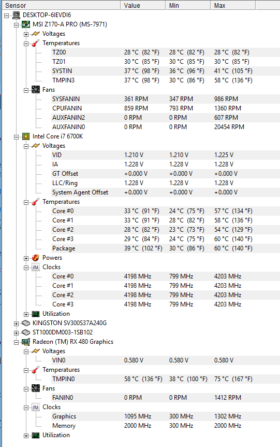Click the KINGSTON SV300S37A240G drive icon
The image size is (280, 447).
click(26, 323)
